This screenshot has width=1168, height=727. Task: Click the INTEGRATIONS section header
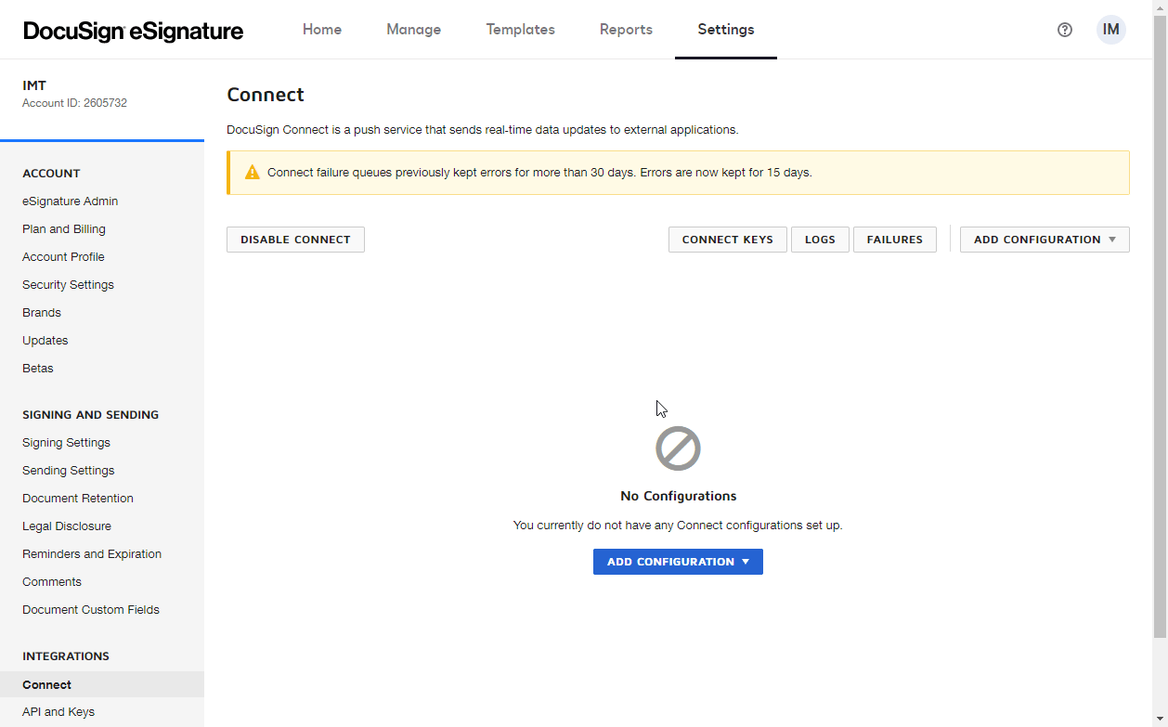pos(66,656)
